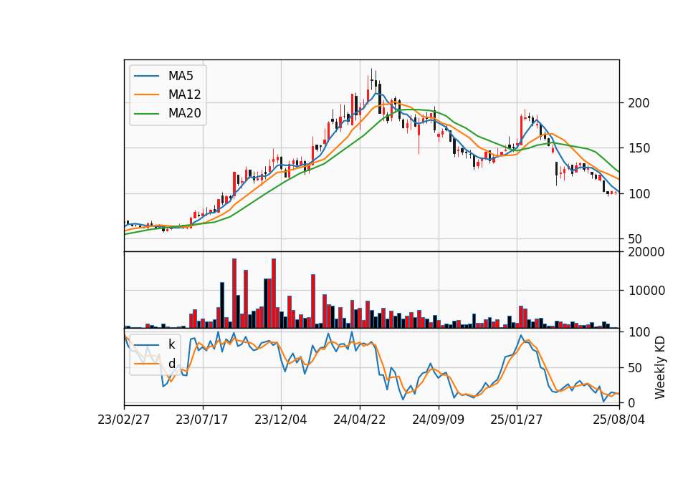
Task: Click the 50 label on the KD axis
Action: tap(636, 368)
